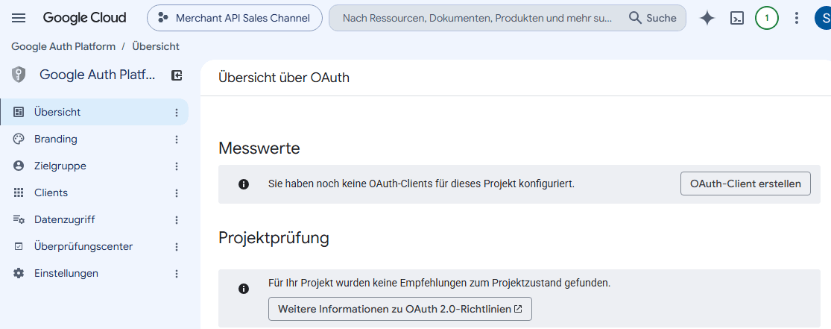Click the Übersicht breadcrumb
The image size is (831, 329).
[156, 47]
